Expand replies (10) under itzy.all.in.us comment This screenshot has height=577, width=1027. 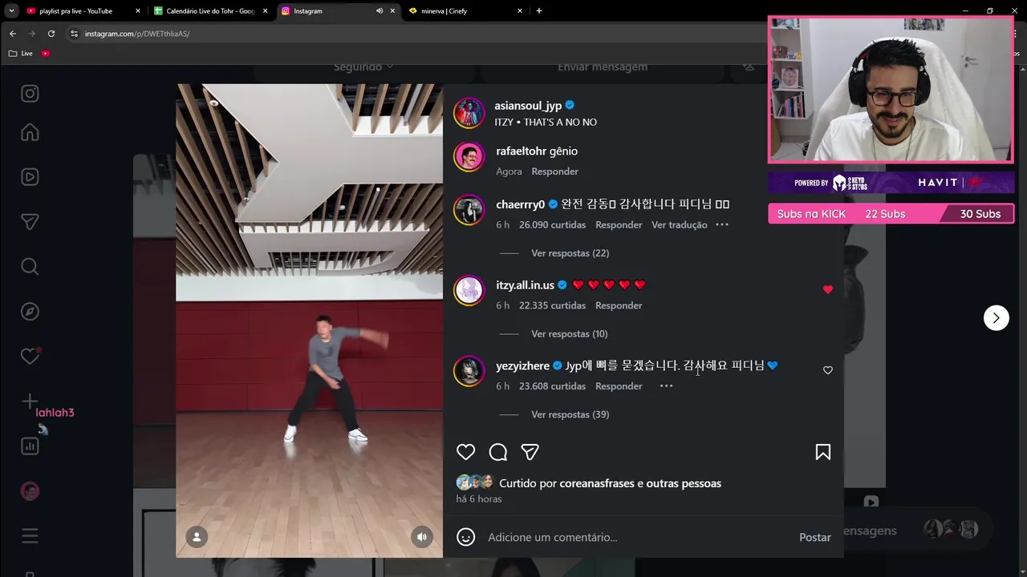pyautogui.click(x=569, y=334)
